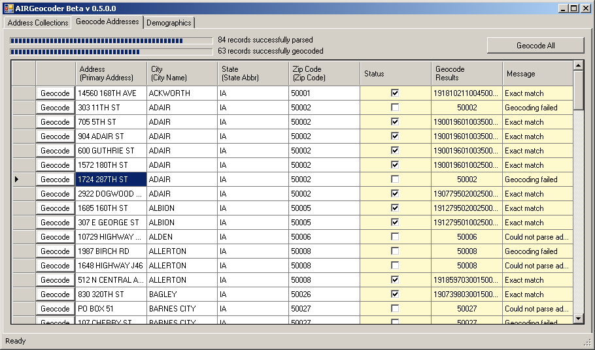The image size is (595, 350).
Task: Enable Status checkbox for 1987 BIRCH RD
Action: [394, 251]
